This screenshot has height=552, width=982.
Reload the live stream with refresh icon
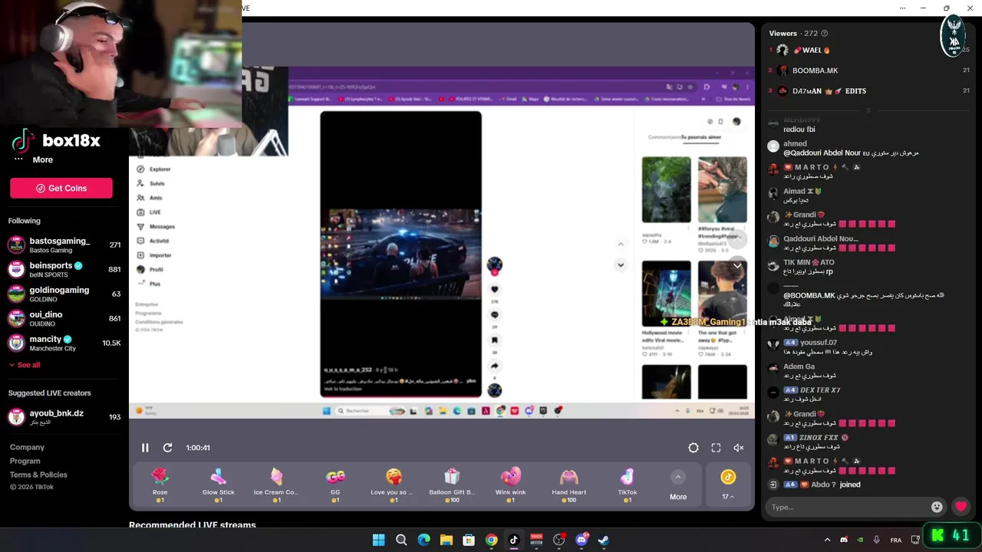point(167,448)
